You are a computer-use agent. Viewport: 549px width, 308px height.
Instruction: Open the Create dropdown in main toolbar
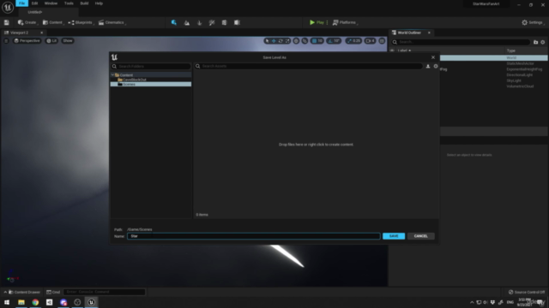pyautogui.click(x=27, y=22)
